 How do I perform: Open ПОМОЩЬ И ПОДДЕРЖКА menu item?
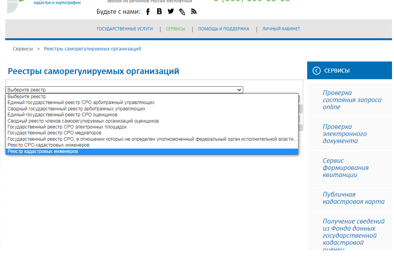pos(223,29)
